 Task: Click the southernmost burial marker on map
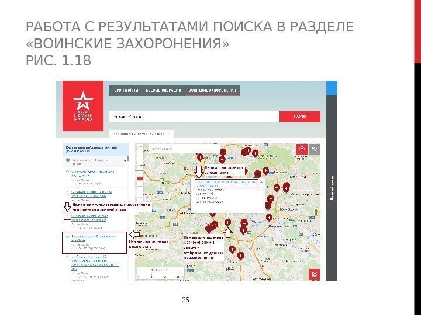click(x=240, y=256)
